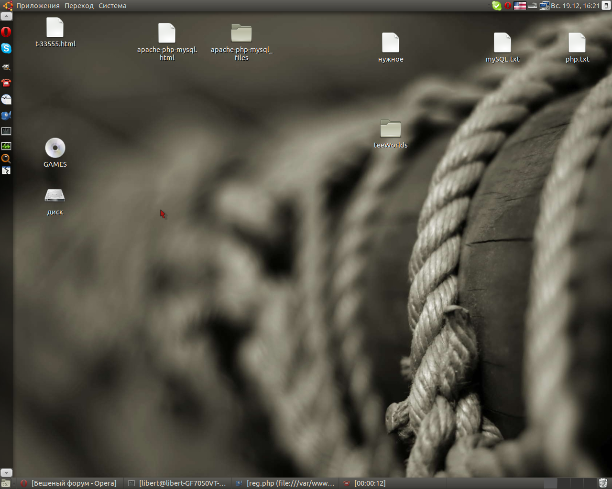
Task: Open the Переход menu
Action: [79, 6]
